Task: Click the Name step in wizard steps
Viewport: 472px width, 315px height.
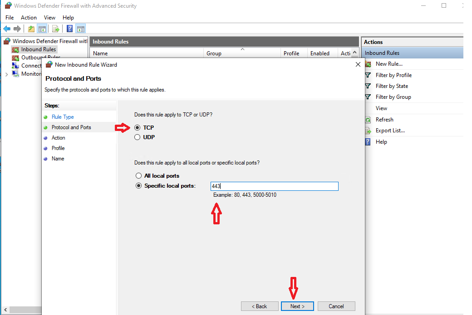Action: click(x=58, y=159)
